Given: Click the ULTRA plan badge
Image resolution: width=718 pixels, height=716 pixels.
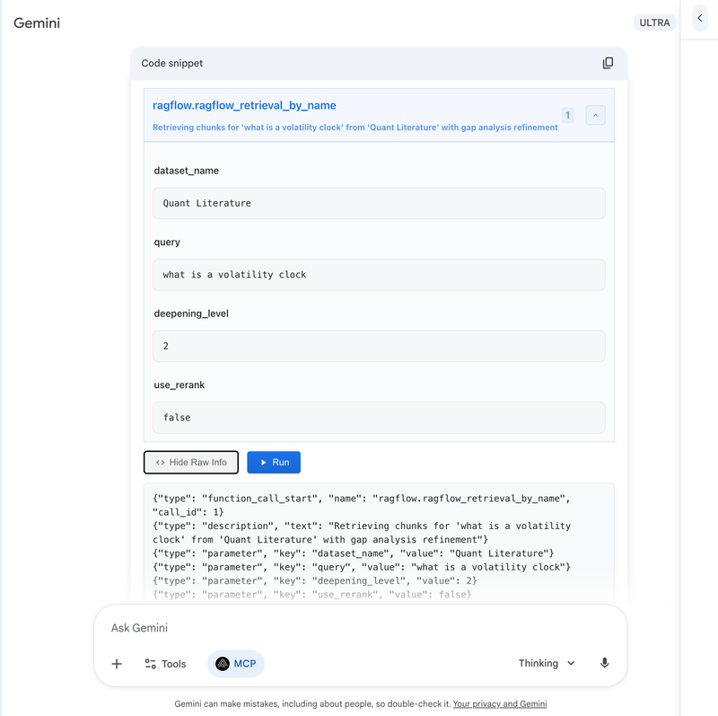Looking at the screenshot, I should [654, 22].
